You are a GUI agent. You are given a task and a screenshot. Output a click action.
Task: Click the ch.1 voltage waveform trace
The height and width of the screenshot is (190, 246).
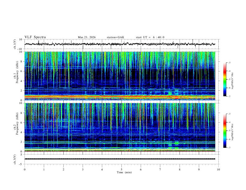pyautogui.click(x=120, y=44)
